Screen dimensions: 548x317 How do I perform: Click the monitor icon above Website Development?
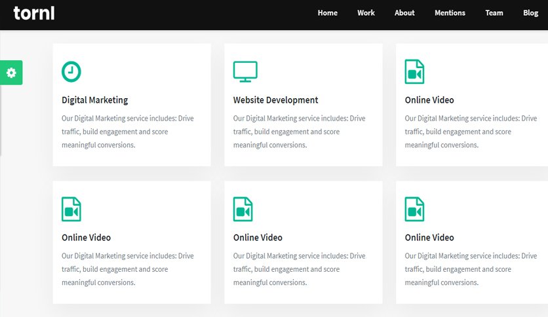[245, 71]
